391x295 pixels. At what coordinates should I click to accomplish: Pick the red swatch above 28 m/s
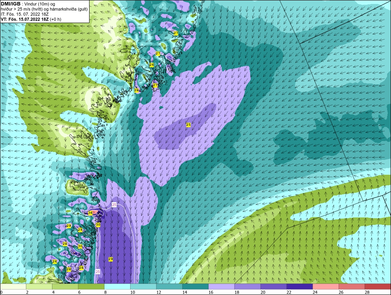pos(378,286)
